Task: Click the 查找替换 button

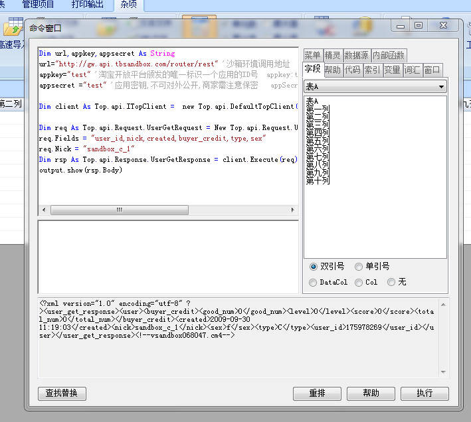Action: 62,393
